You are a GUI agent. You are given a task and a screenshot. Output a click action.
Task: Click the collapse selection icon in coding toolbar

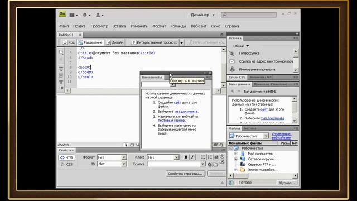(61, 75)
